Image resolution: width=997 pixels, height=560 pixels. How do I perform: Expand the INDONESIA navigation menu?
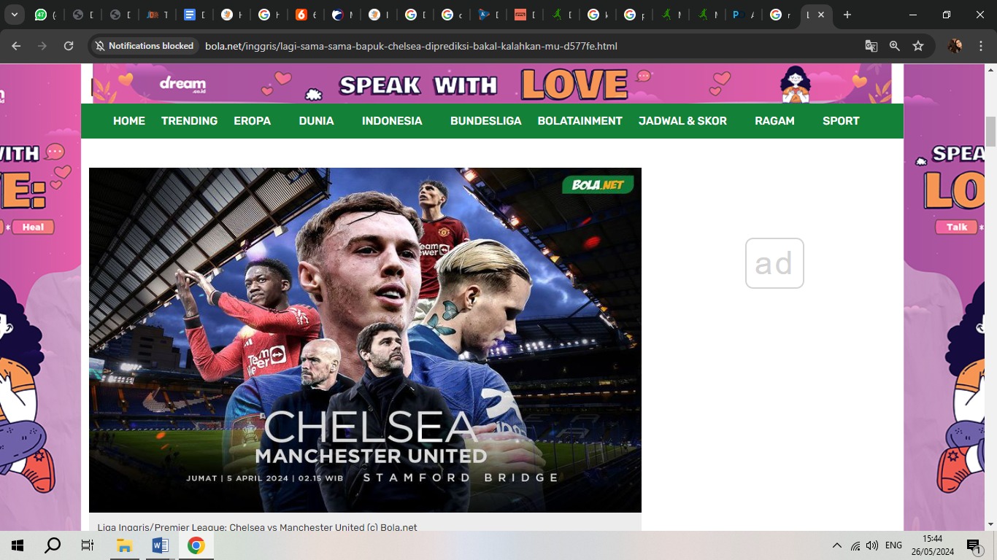pos(392,121)
